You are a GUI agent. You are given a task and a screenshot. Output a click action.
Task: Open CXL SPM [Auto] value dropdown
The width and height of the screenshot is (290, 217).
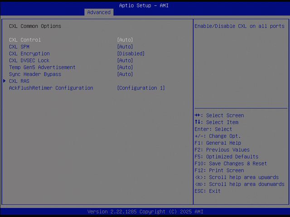(125, 47)
